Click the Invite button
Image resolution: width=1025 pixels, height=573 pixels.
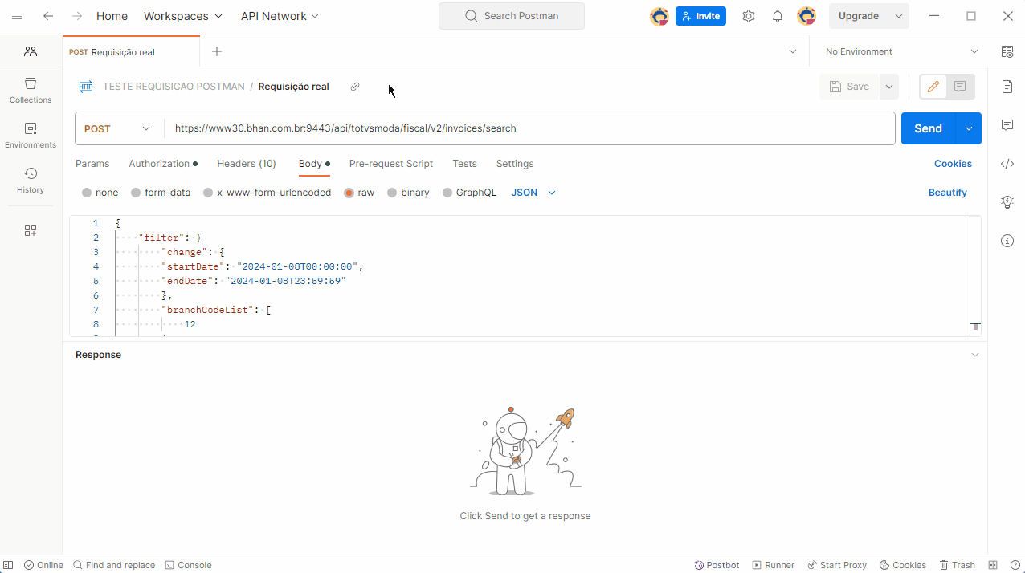point(700,16)
